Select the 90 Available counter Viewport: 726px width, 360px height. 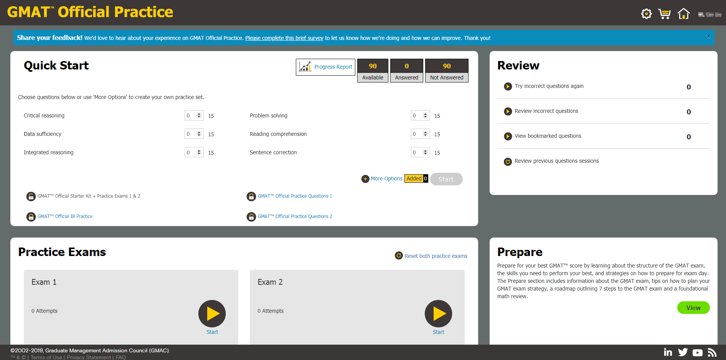tap(373, 71)
